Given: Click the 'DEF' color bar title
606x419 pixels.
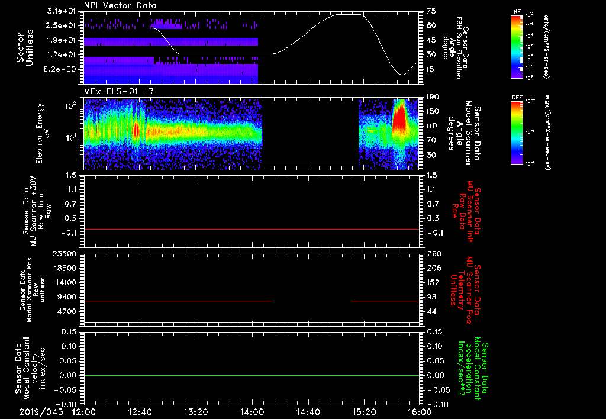Looking at the screenshot, I should 517,98.
